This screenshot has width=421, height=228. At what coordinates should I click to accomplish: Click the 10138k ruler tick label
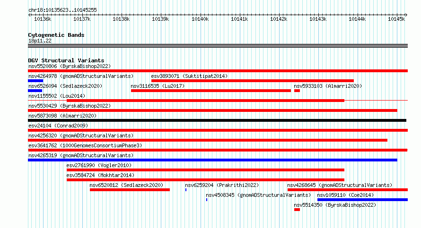click(x=121, y=19)
